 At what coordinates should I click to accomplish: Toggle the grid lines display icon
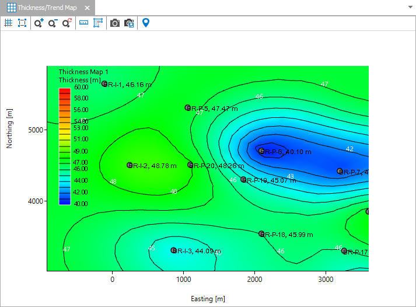pyautogui.click(x=8, y=23)
